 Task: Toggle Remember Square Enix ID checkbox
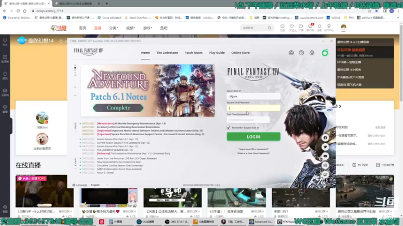pos(228,128)
